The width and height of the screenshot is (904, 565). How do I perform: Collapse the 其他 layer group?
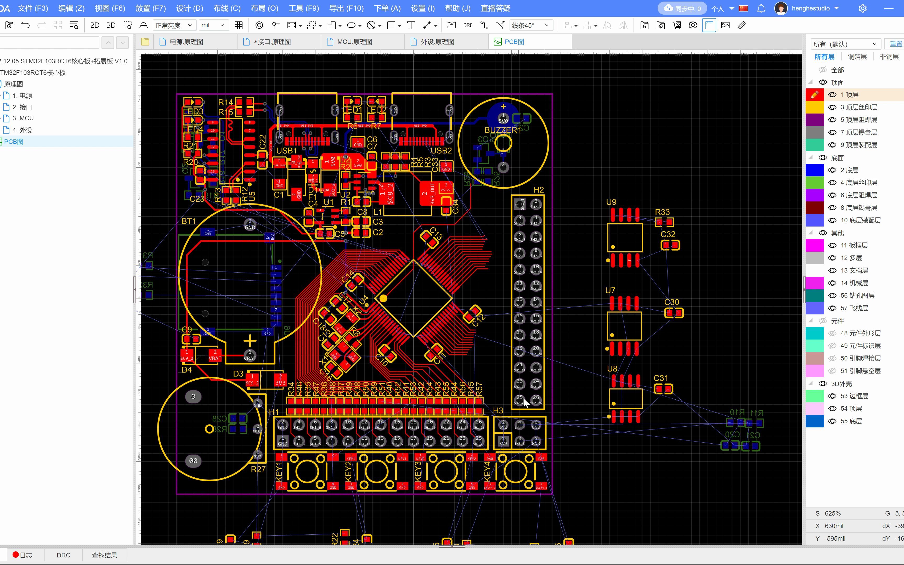click(811, 233)
